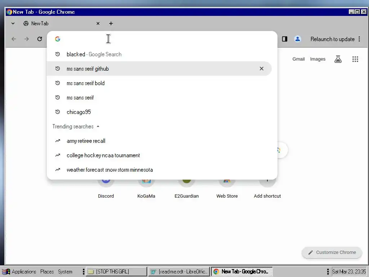Click the browser back arrow
This screenshot has width=369, height=277.
click(14, 39)
